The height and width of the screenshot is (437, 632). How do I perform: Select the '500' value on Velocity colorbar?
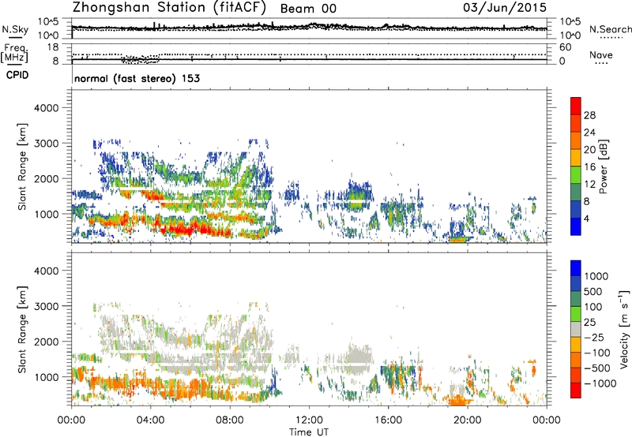594,291
